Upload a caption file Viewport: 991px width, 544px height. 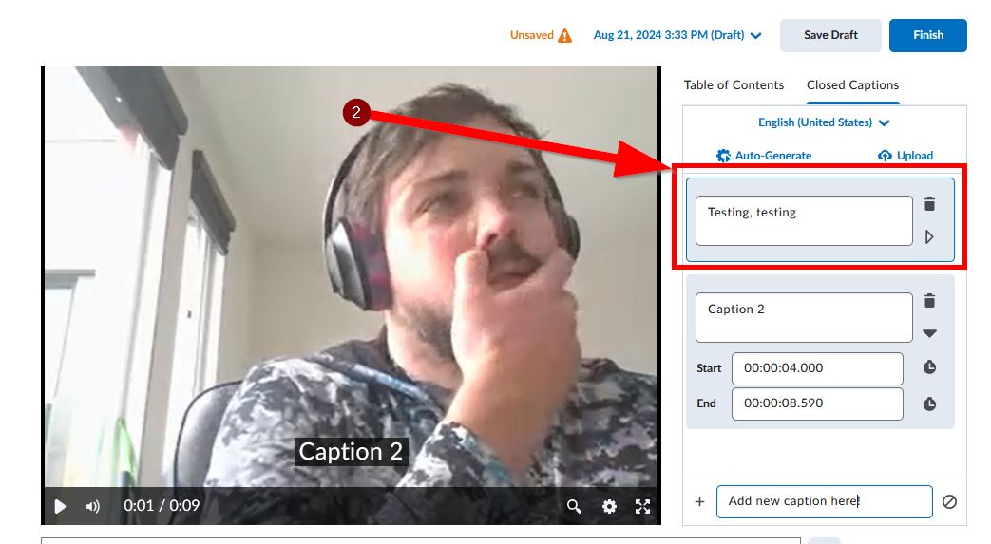click(x=905, y=156)
